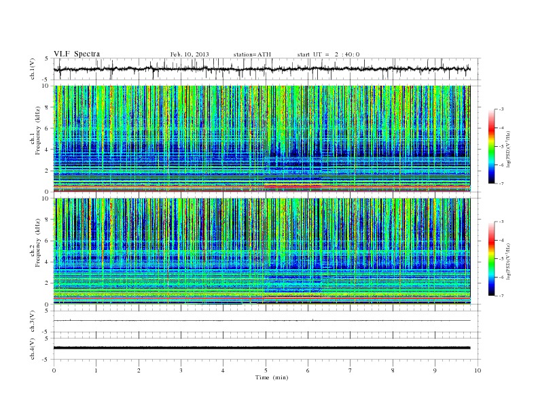Click the ch.2 "Frequency (kHz)" axis label
The width and height of the screenshot is (538, 416).
coord(38,242)
